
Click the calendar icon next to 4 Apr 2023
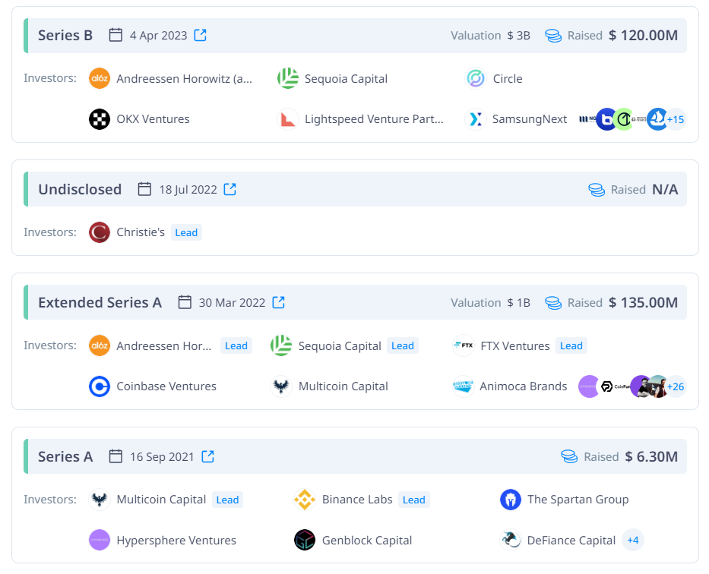(116, 35)
